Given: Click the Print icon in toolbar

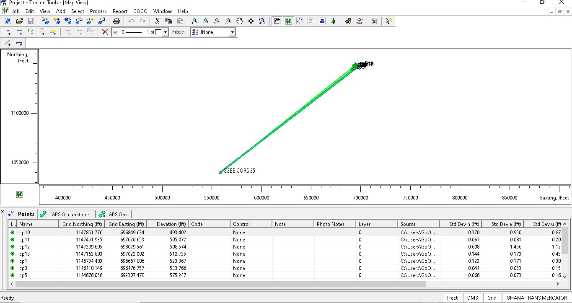Looking at the screenshot, I should coord(116,21).
